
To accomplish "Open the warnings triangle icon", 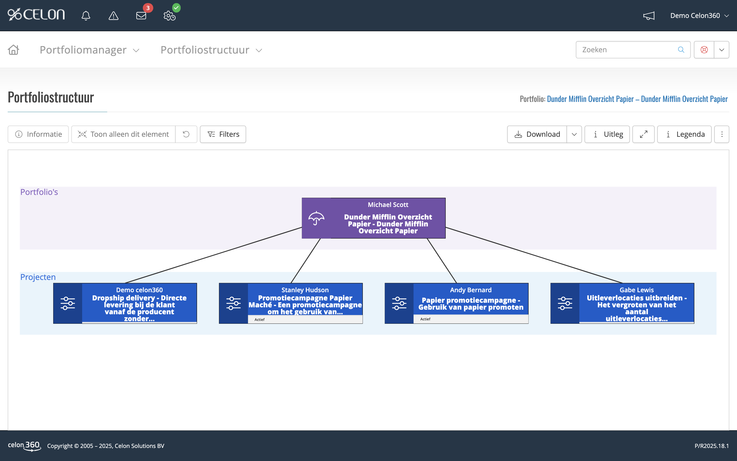I will click(x=113, y=16).
